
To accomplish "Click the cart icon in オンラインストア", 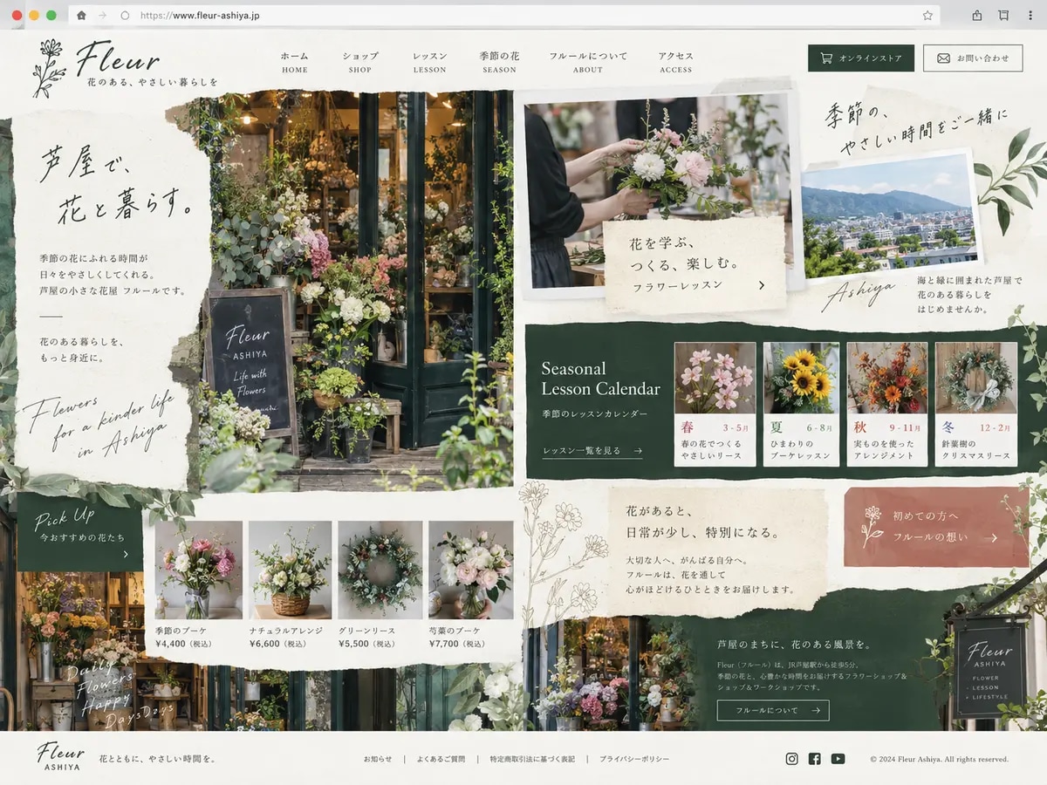I will [x=826, y=58].
